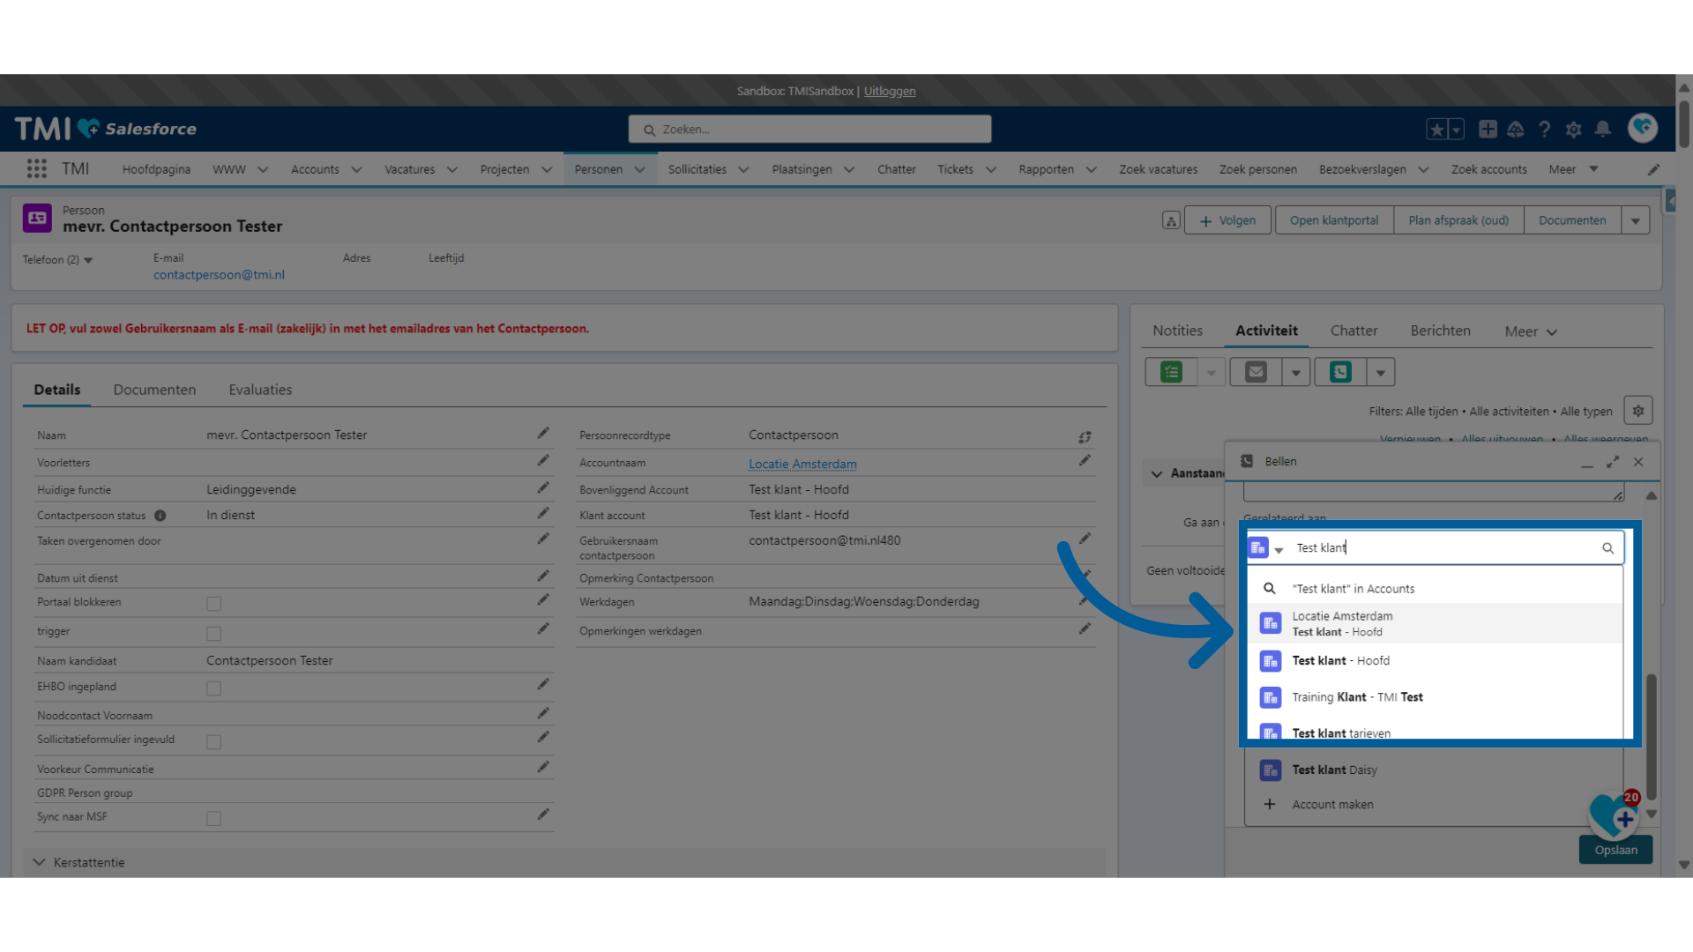
Task: Click contactpersoon@tmi.nl email link
Action: (x=219, y=274)
